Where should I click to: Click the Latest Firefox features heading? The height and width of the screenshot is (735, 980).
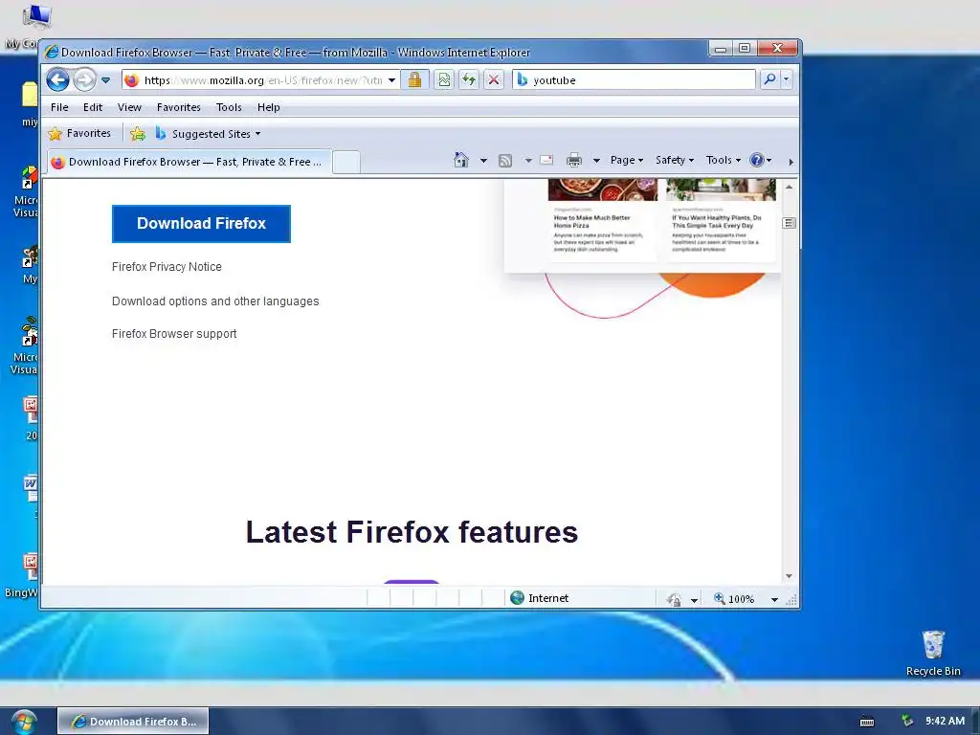[412, 532]
